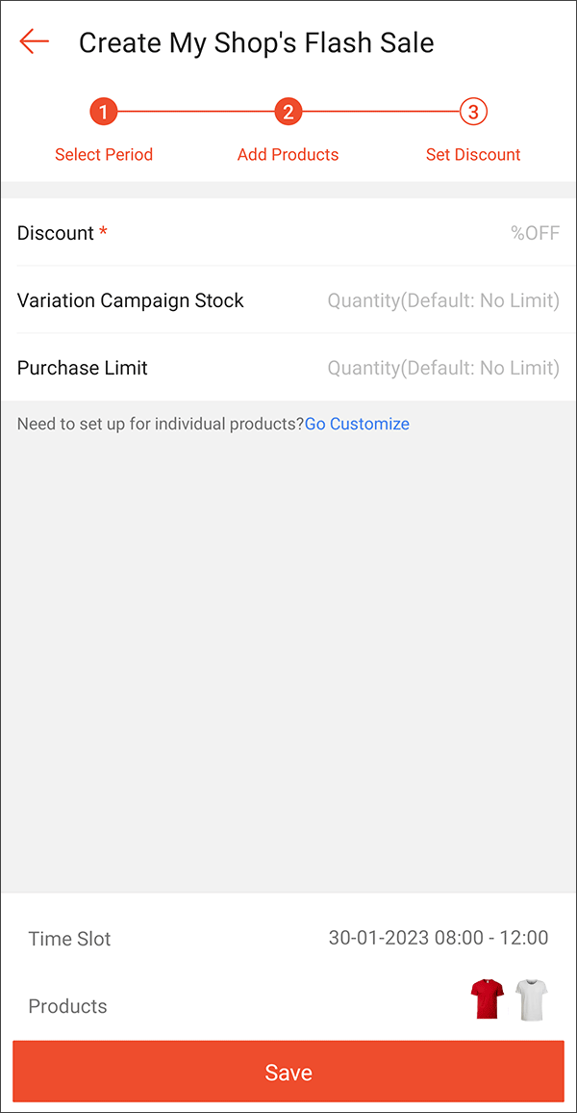Image resolution: width=577 pixels, height=1113 pixels.
Task: Select step 2 Add Products circle
Action: pos(288,111)
